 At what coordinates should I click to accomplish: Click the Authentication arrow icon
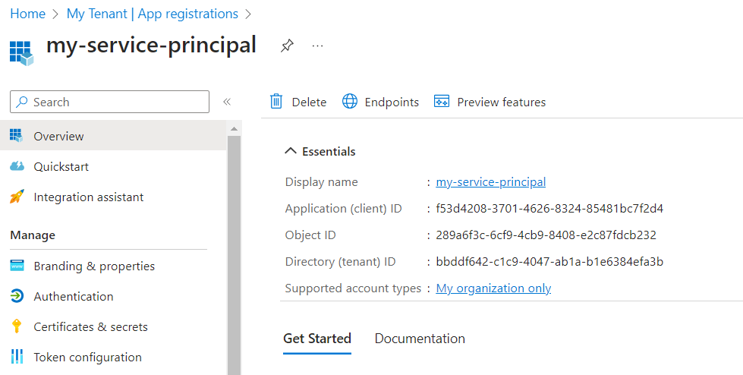(x=17, y=296)
